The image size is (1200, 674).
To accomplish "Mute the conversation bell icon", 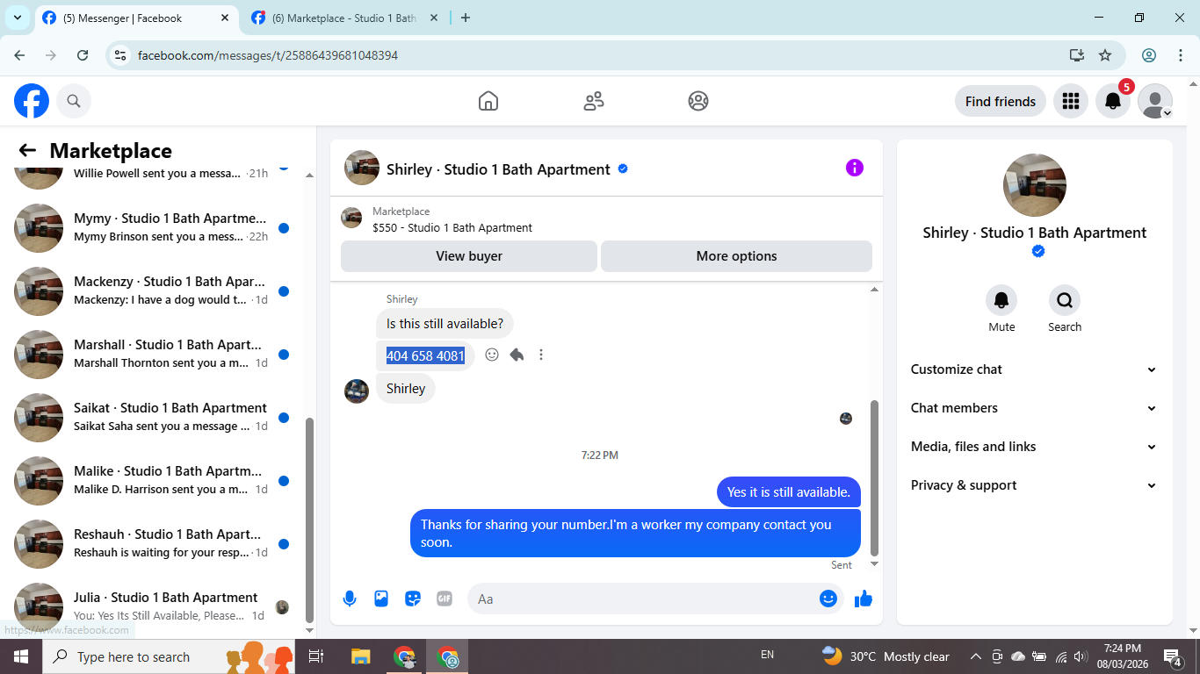I will (x=1001, y=300).
